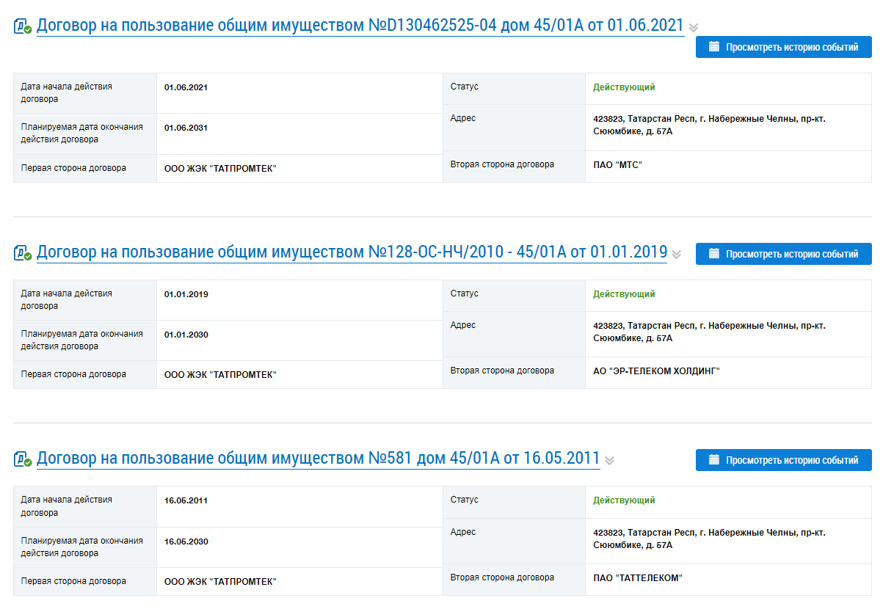View event history for Таттелеком contract
The image size is (894, 609).
[x=784, y=460]
